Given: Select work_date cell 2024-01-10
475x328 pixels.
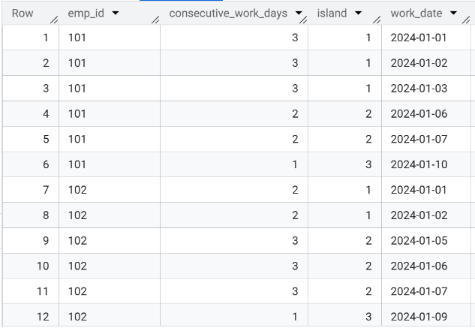Looking at the screenshot, I should click(419, 164).
